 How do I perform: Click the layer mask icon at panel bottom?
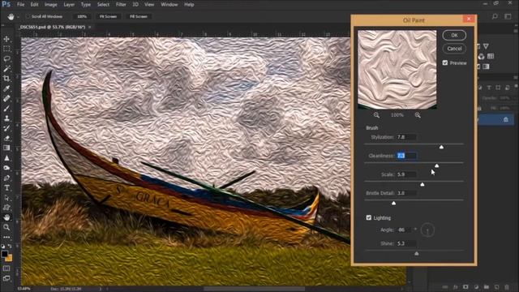(x=465, y=287)
